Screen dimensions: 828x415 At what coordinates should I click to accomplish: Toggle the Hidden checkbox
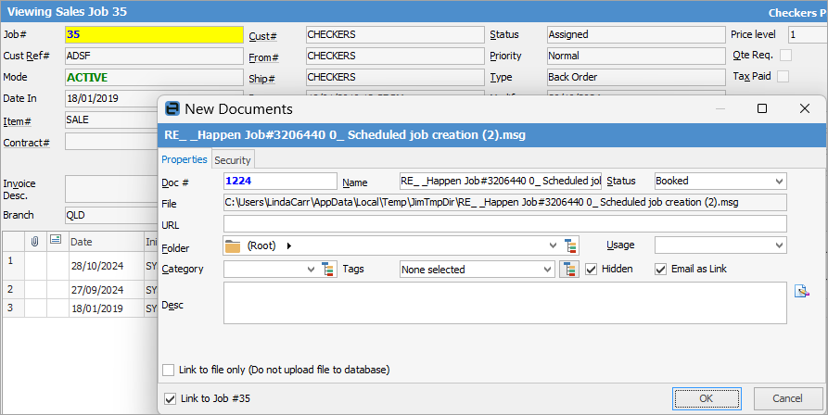(591, 270)
